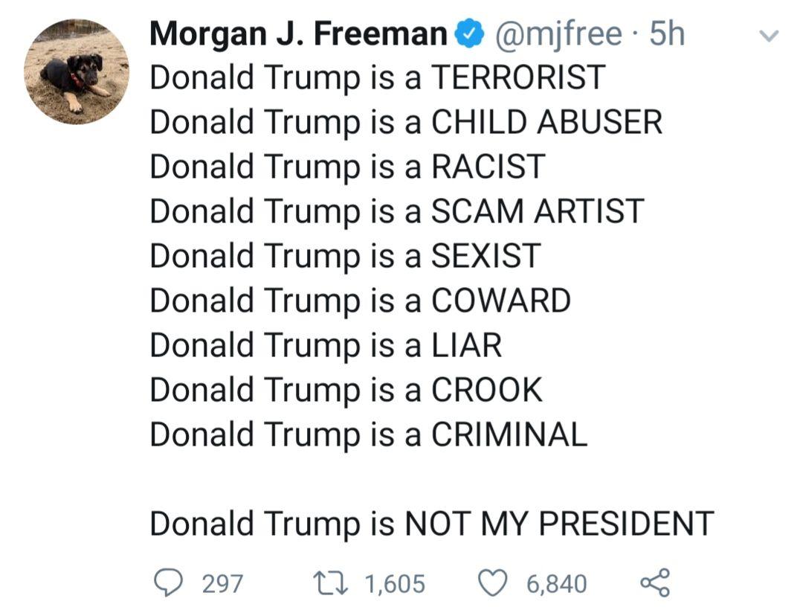Open the 5h timestamp link

pyautogui.click(x=667, y=34)
